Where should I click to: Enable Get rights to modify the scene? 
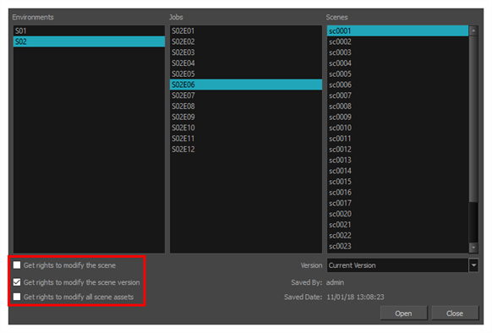tap(17, 265)
